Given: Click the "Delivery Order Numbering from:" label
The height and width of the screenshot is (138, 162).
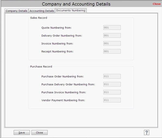Looking at the screenshot, I should pos(62,36).
